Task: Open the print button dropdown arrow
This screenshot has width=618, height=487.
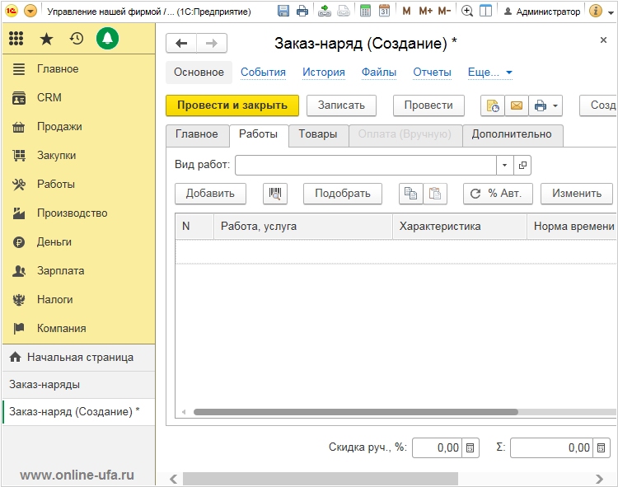Action: coord(556,105)
